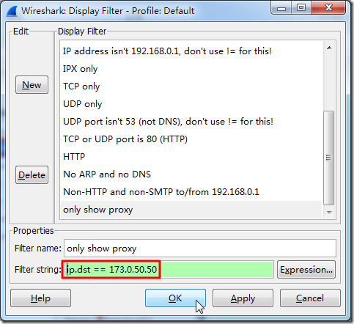Maximize the Display Filter window
The image size is (354, 324).
coord(301,8)
